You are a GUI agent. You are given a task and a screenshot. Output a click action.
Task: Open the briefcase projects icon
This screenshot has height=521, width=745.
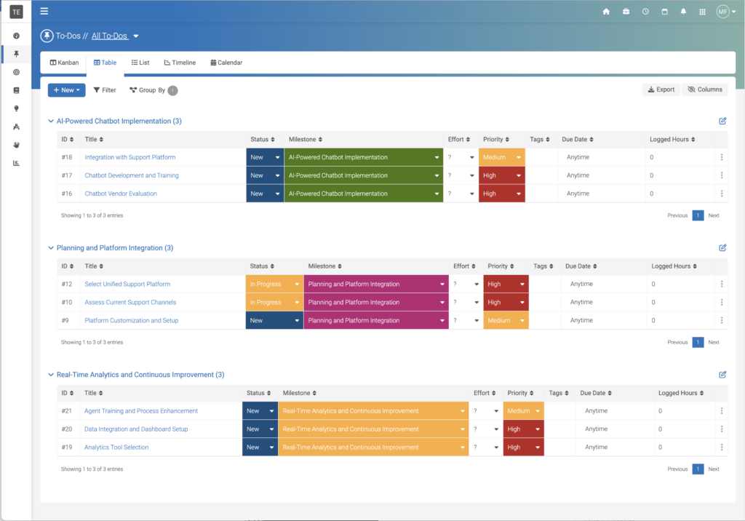626,12
